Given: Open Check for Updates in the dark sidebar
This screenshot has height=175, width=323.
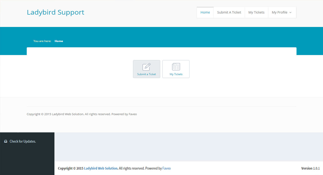Looking at the screenshot, I should (23, 141).
